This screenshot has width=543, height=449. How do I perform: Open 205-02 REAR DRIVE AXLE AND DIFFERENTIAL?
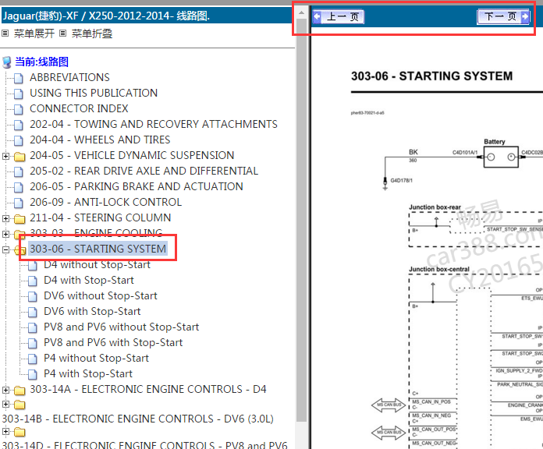[x=144, y=171]
